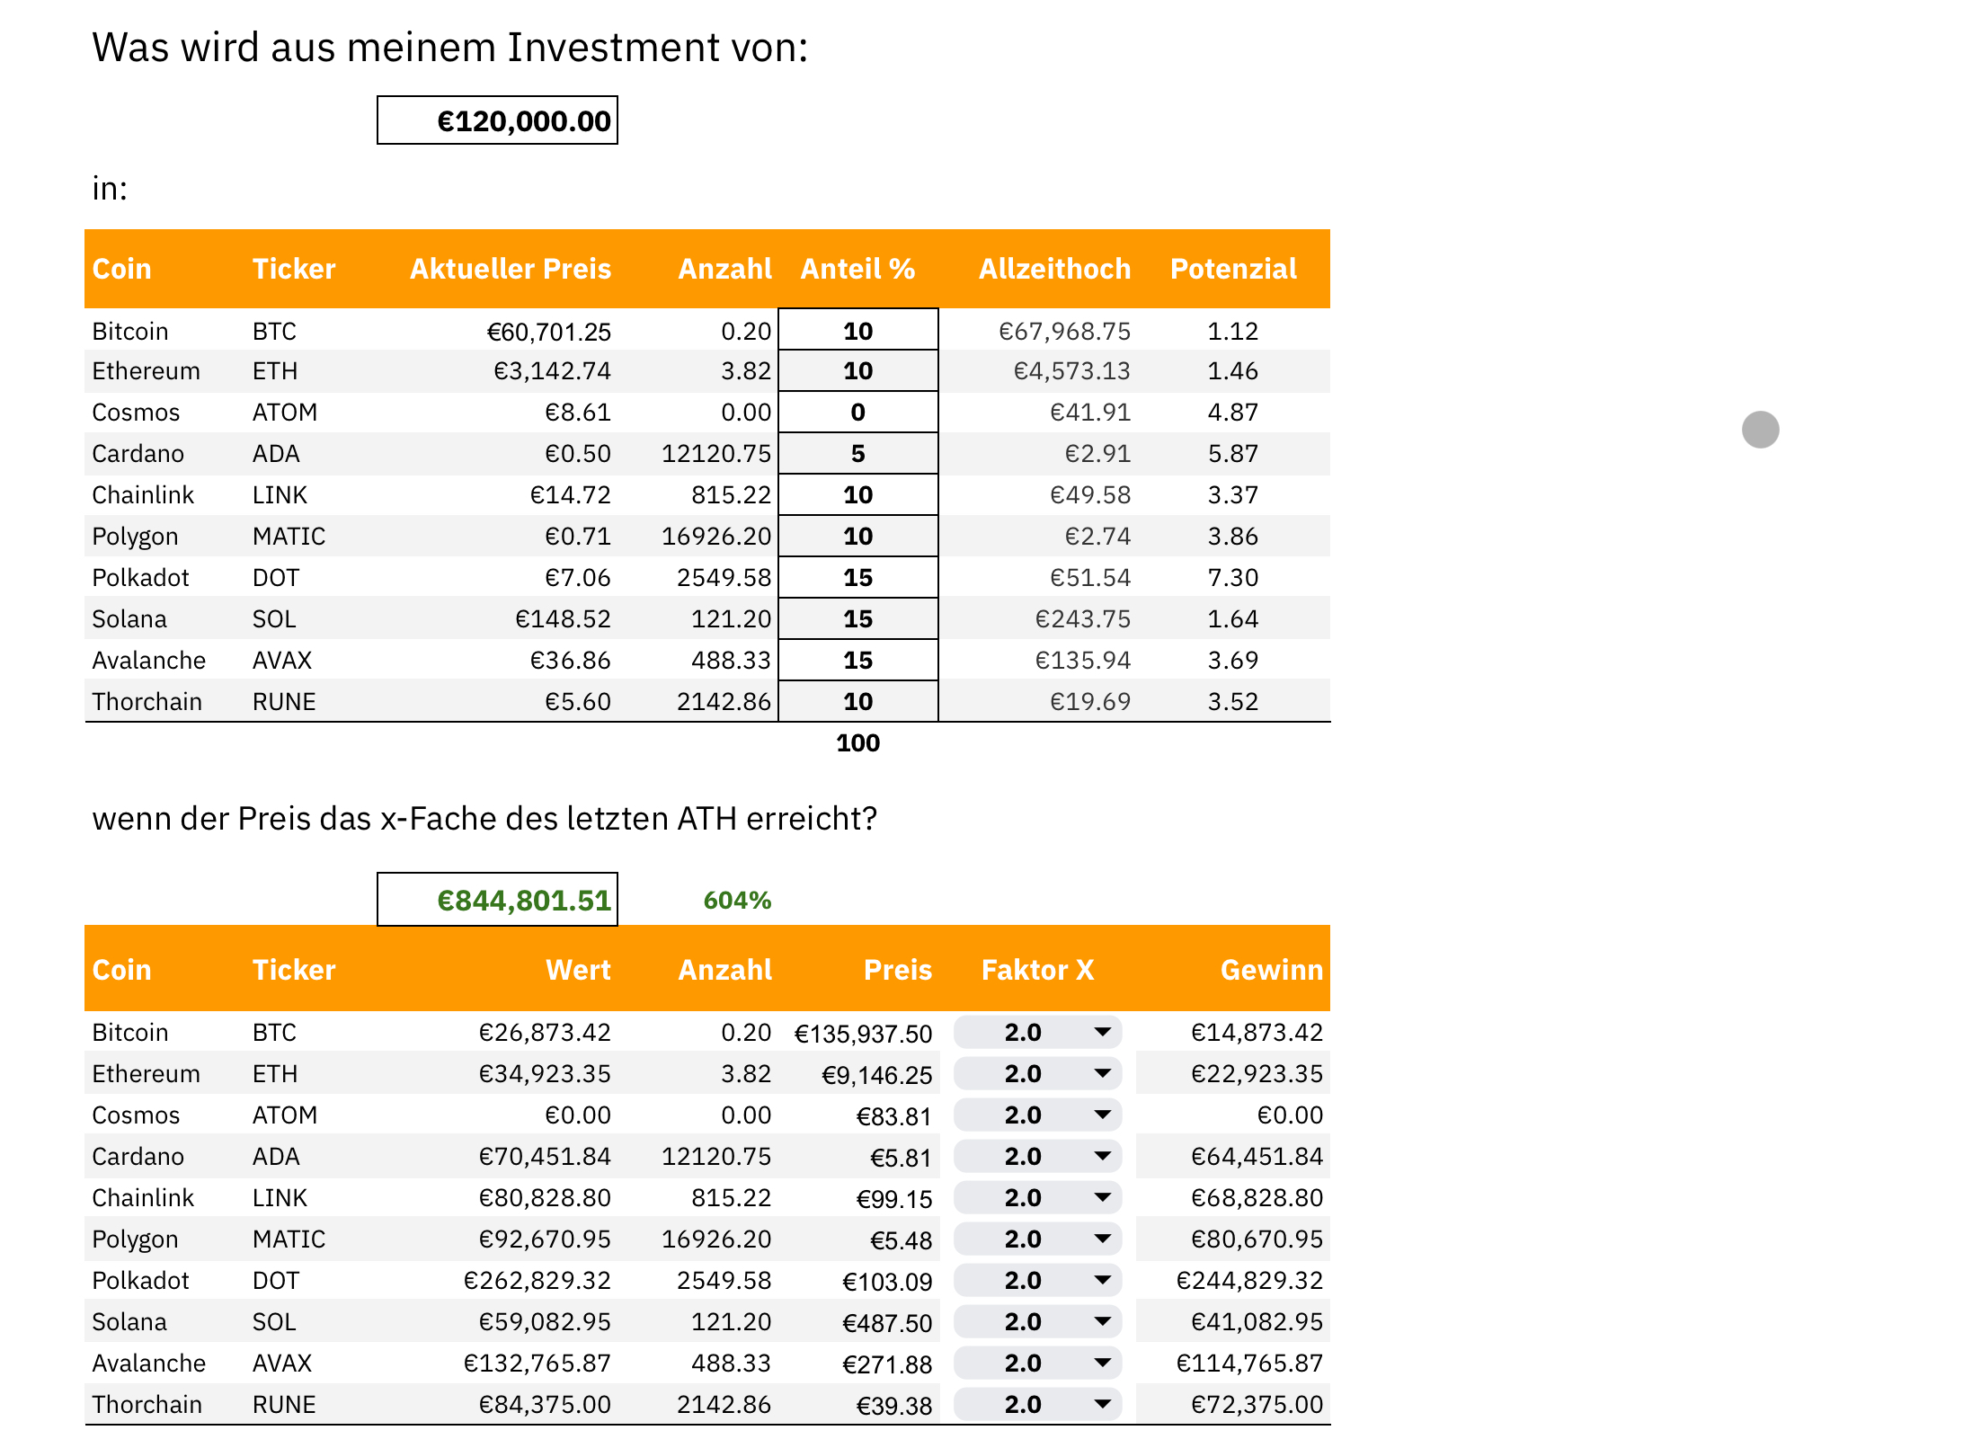This screenshot has width=1981, height=1448.
Task: Open the Faktor X dropdown for Avalanche
Action: tap(1038, 1363)
